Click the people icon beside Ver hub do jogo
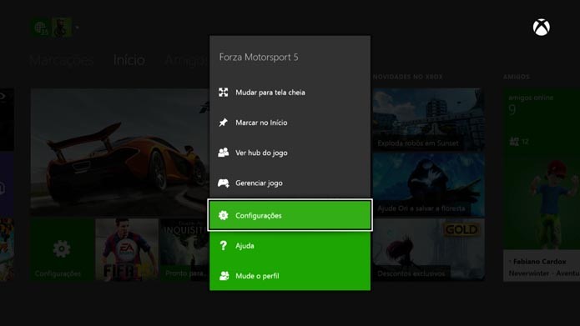Image resolution: width=580 pixels, height=326 pixels. 224,153
